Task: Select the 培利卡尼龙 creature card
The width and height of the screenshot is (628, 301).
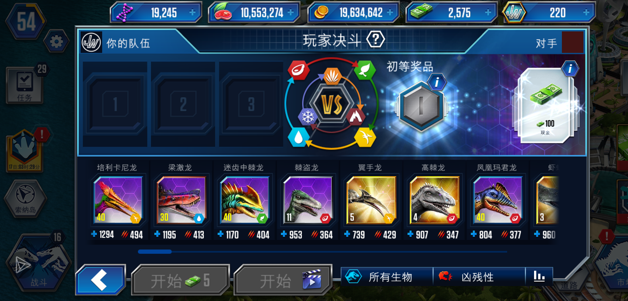Action: (x=117, y=201)
